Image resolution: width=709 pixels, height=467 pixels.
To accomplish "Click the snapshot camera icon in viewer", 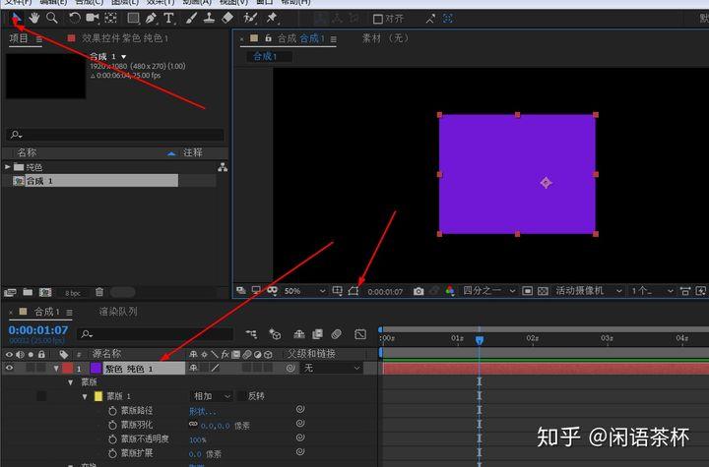I will coord(419,291).
